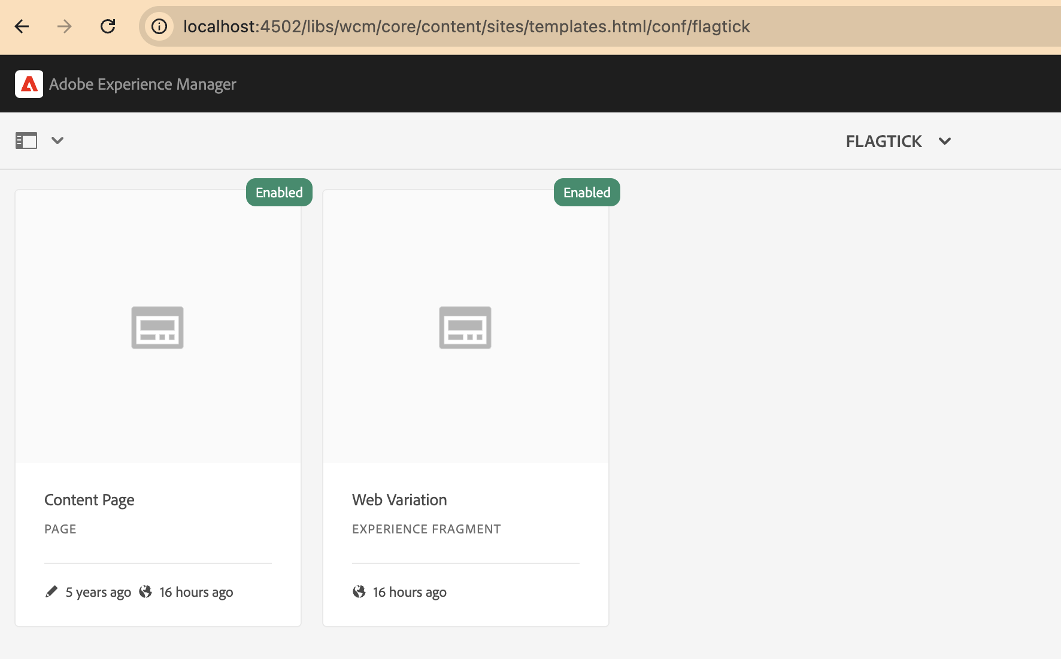This screenshot has width=1061, height=659.
Task: Click pencil modified icon on Content Page
Action: (x=51, y=592)
